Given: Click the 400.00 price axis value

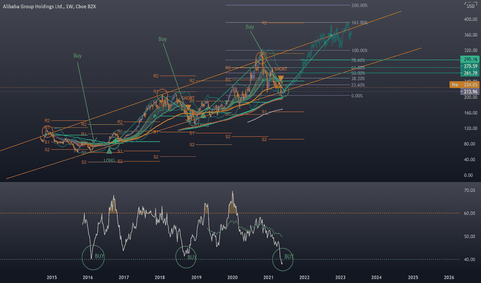Looking at the screenshot, I should pos(471,19).
